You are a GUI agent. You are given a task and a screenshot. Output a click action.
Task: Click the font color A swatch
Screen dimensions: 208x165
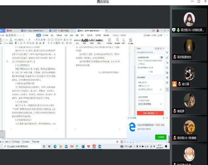click(x=40, y=43)
